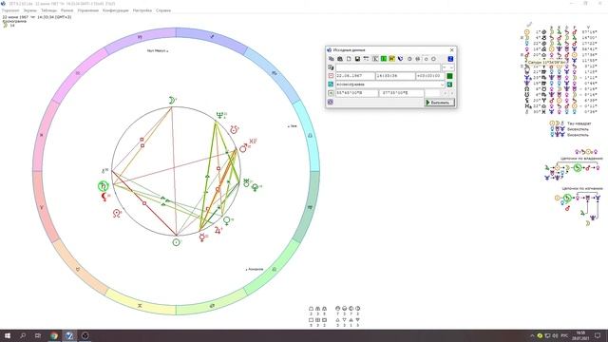Click the grey bracket icon left of green square
The image size is (608, 342).
point(375,59)
